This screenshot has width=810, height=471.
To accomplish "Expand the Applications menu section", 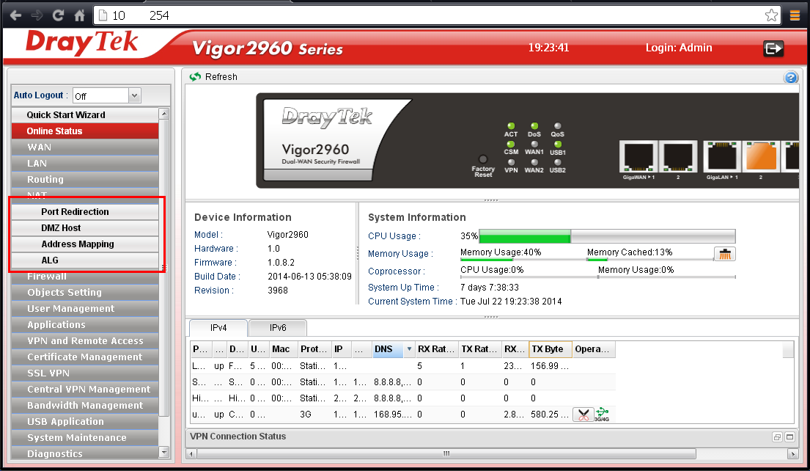I will (x=85, y=325).
